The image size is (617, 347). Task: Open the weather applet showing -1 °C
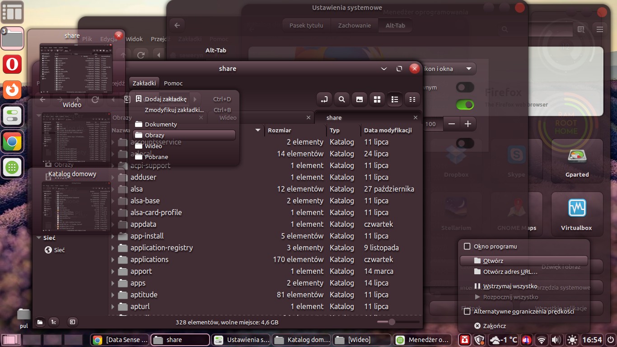[x=504, y=340]
